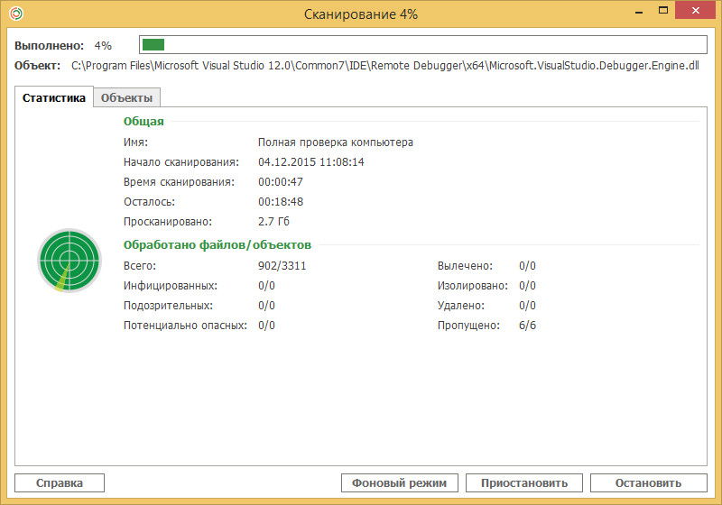Click scan name Полная проверка компьютера
This screenshot has width=722, height=505.
point(335,142)
